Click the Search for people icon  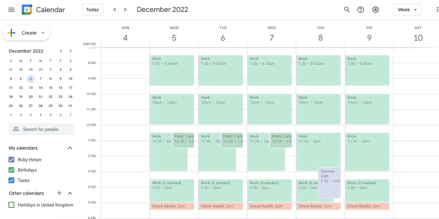(x=16, y=129)
